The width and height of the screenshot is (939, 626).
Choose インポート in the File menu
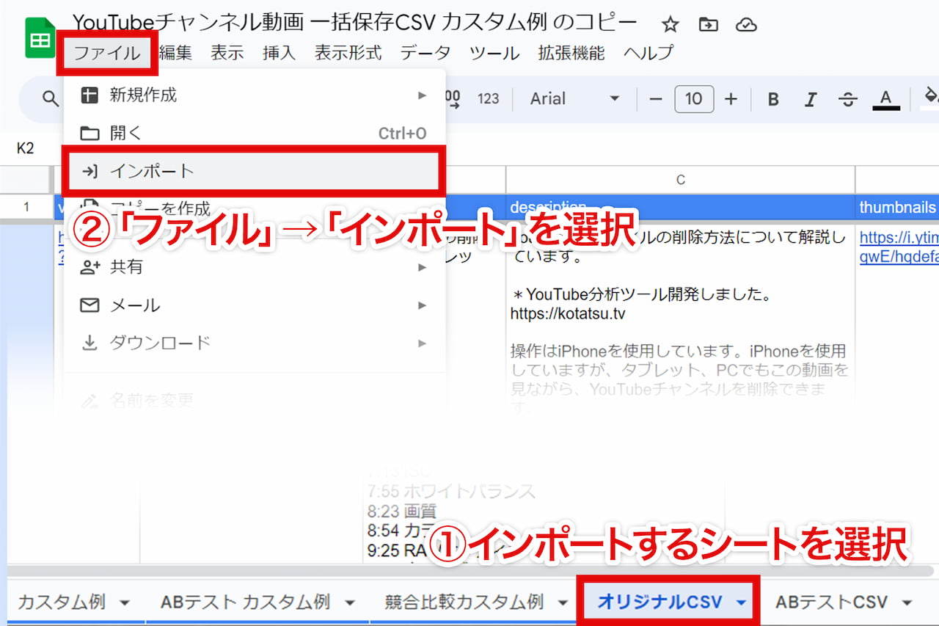click(255, 171)
